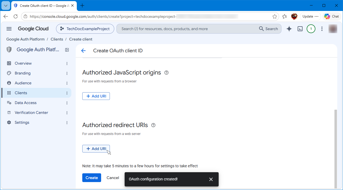The image size is (343, 190).
Task: Open a new browser tab
Action: 82,5
